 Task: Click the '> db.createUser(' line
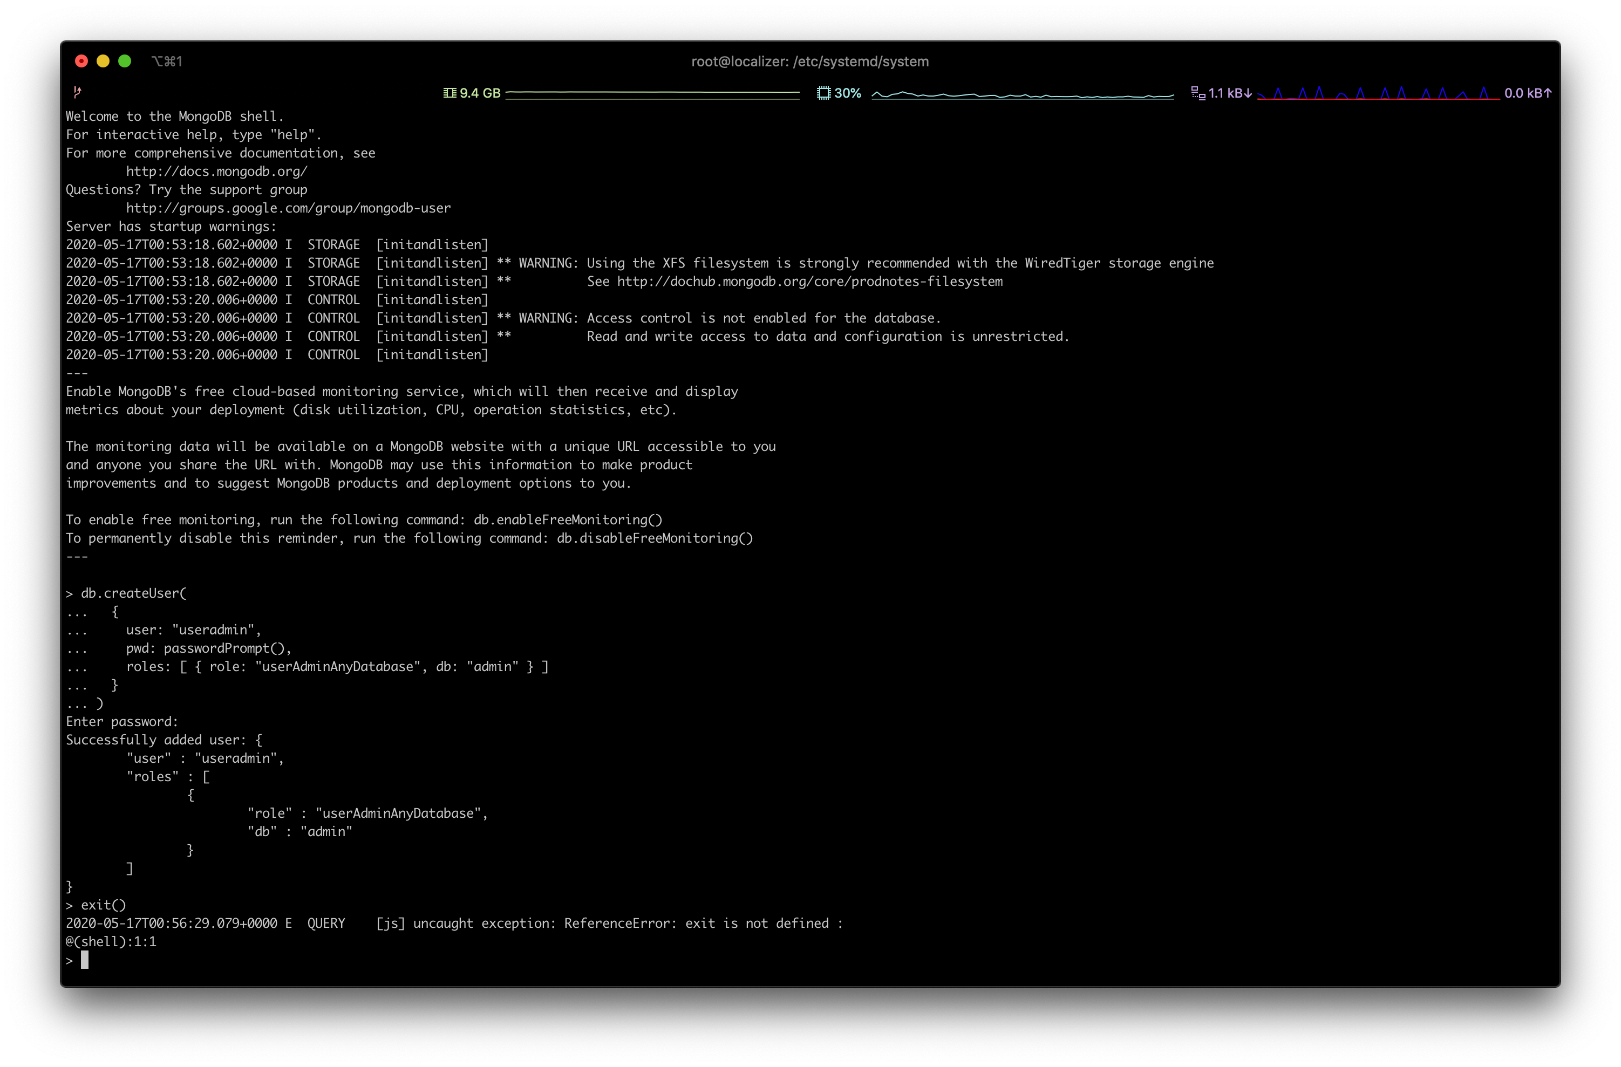(126, 593)
